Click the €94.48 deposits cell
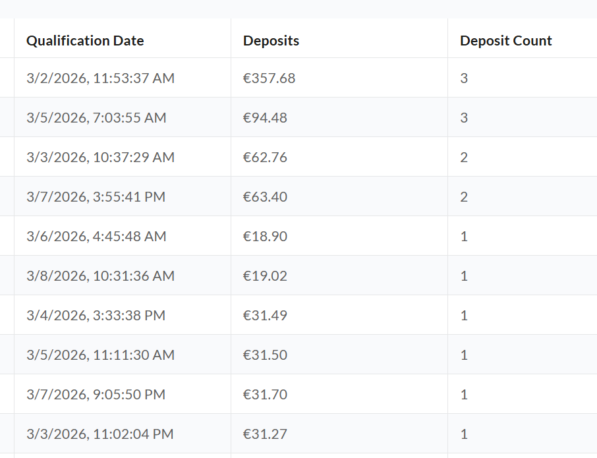Screen dimensions: 597x458 pyautogui.click(x=265, y=118)
